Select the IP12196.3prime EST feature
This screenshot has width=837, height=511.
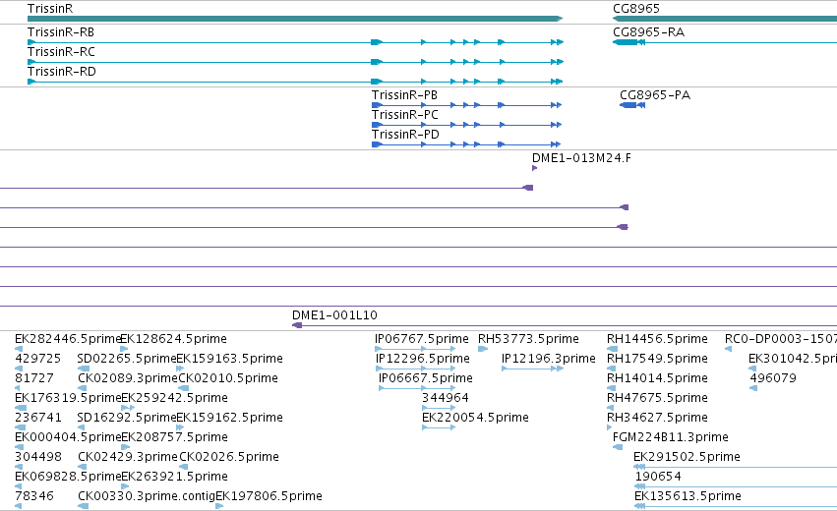pyautogui.click(x=533, y=369)
